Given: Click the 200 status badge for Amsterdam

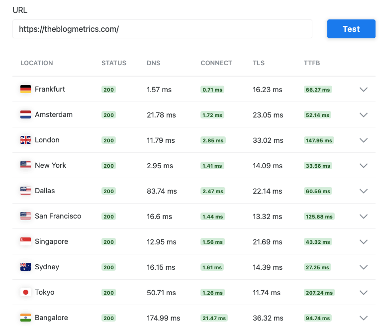Looking at the screenshot, I should pyautogui.click(x=108, y=115).
